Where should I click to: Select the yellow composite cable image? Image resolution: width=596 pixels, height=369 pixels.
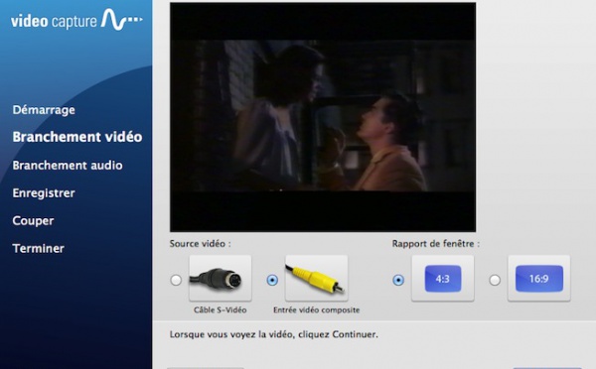[316, 279]
